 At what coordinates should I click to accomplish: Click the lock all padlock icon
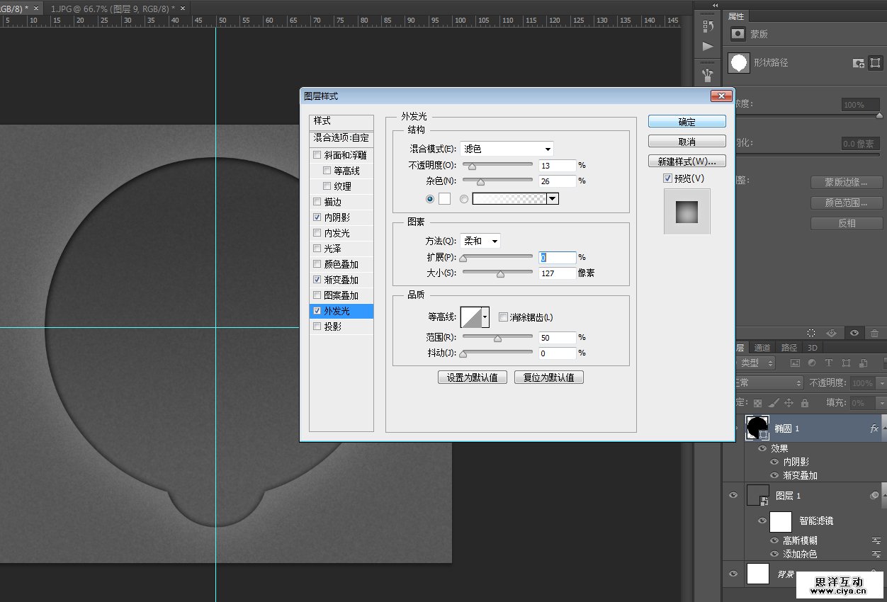804,402
